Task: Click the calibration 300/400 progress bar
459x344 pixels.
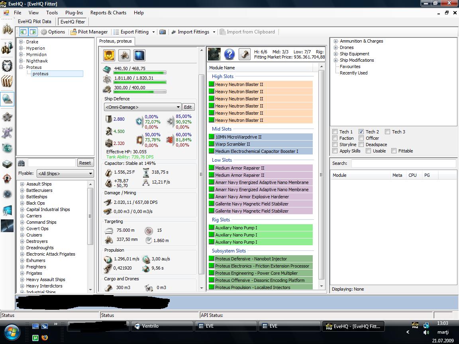Action: [x=140, y=92]
